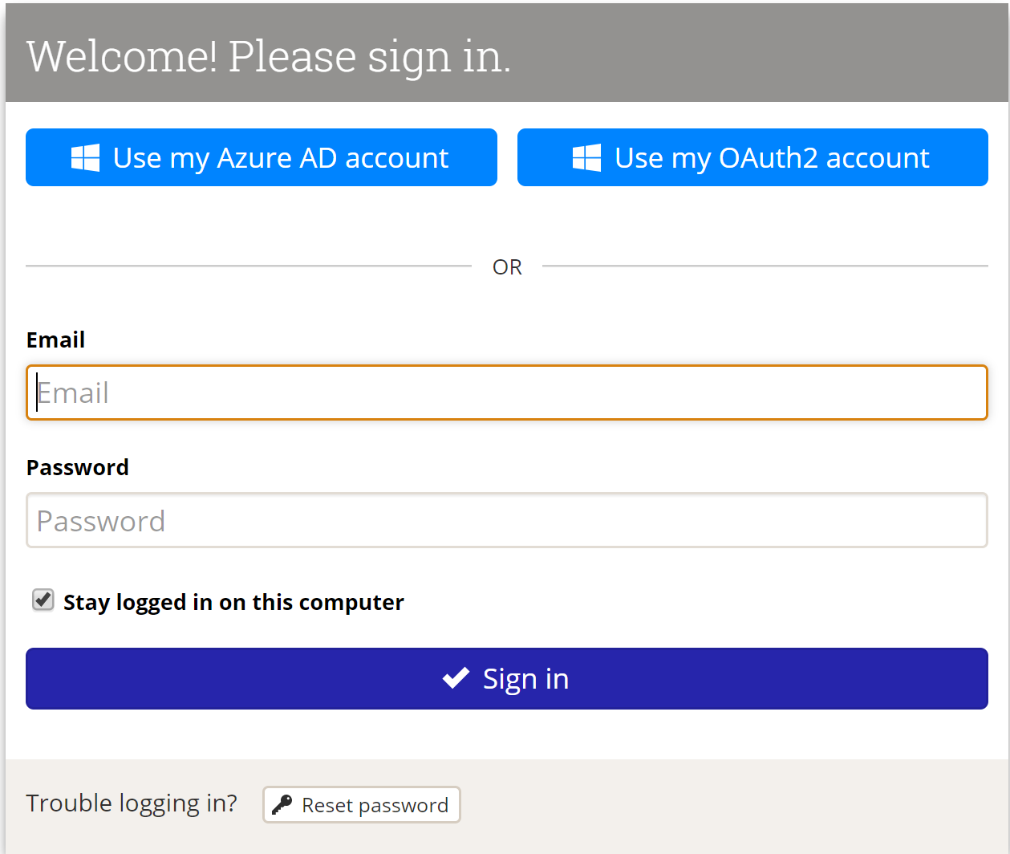The image size is (1010, 854).
Task: Click the Windows logo on Azure AD button
Action: [x=85, y=158]
